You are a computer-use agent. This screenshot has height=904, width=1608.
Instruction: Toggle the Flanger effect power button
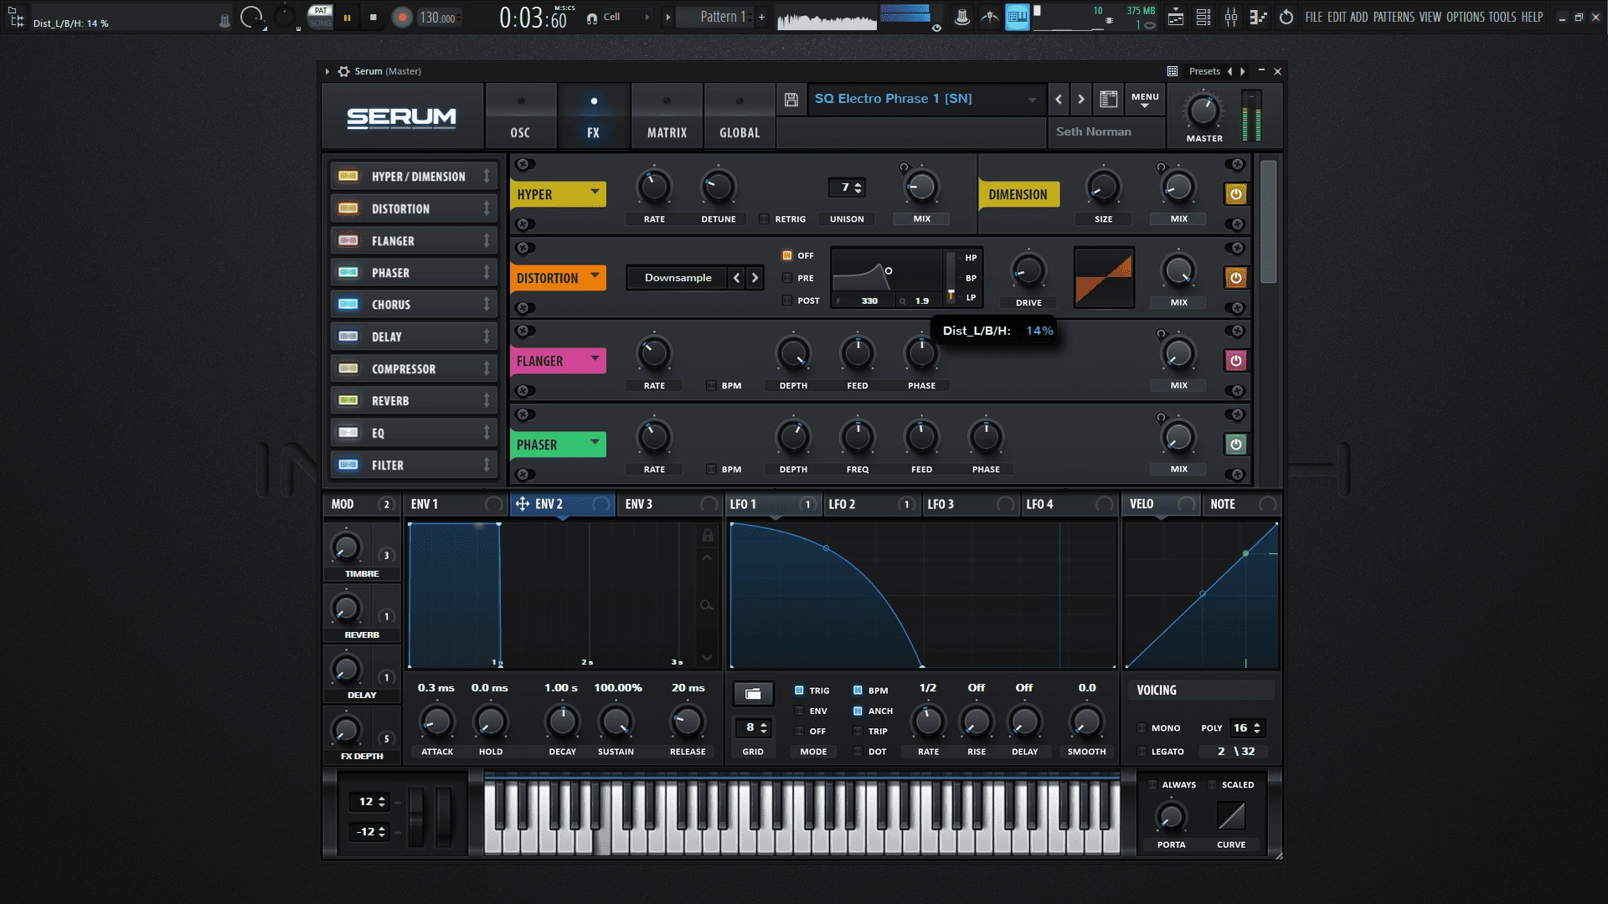coord(1235,361)
